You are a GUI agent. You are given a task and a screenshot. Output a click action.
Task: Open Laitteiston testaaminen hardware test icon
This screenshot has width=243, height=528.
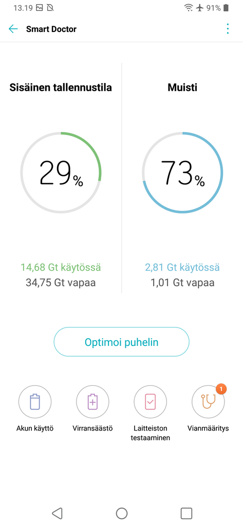[x=151, y=402]
